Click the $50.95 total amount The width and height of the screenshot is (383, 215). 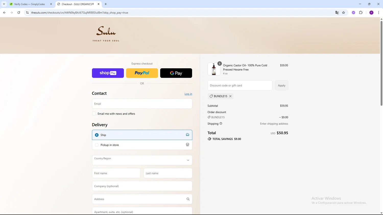pyautogui.click(x=282, y=133)
